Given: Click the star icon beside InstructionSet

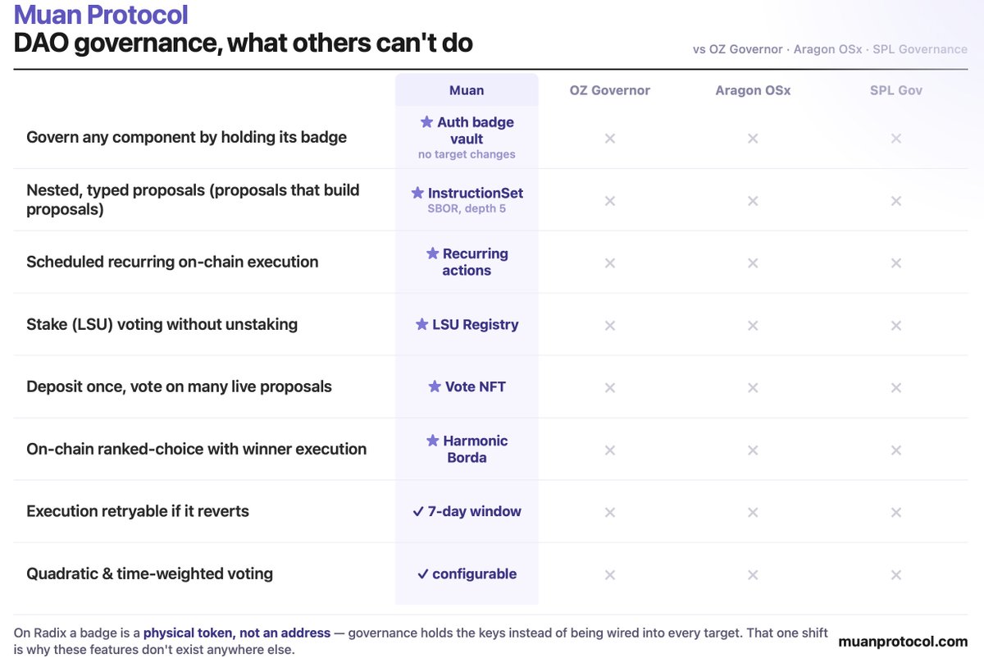Looking at the screenshot, I should pyautogui.click(x=417, y=193).
